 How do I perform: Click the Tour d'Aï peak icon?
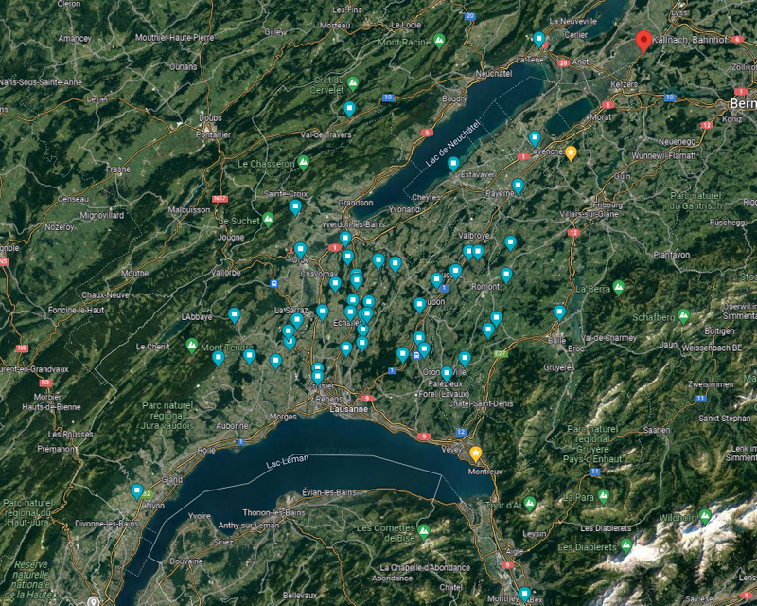[x=530, y=502]
